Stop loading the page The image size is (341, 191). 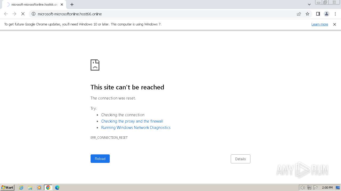point(23,14)
